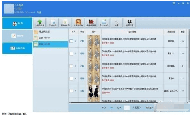Click the 蓝色[蓝色马甲] cell in row 5
193x115 pixels.
[x=171, y=91]
